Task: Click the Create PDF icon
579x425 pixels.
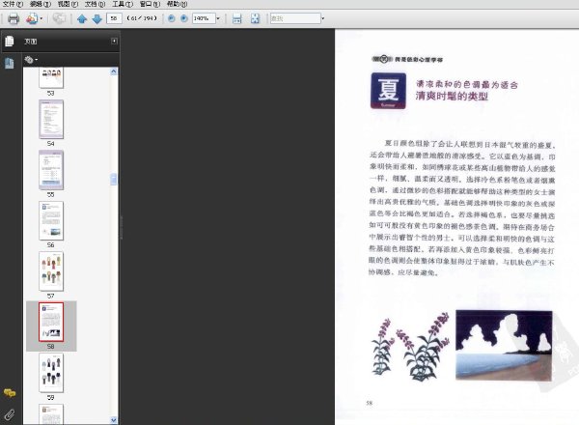Action: tap(32, 18)
